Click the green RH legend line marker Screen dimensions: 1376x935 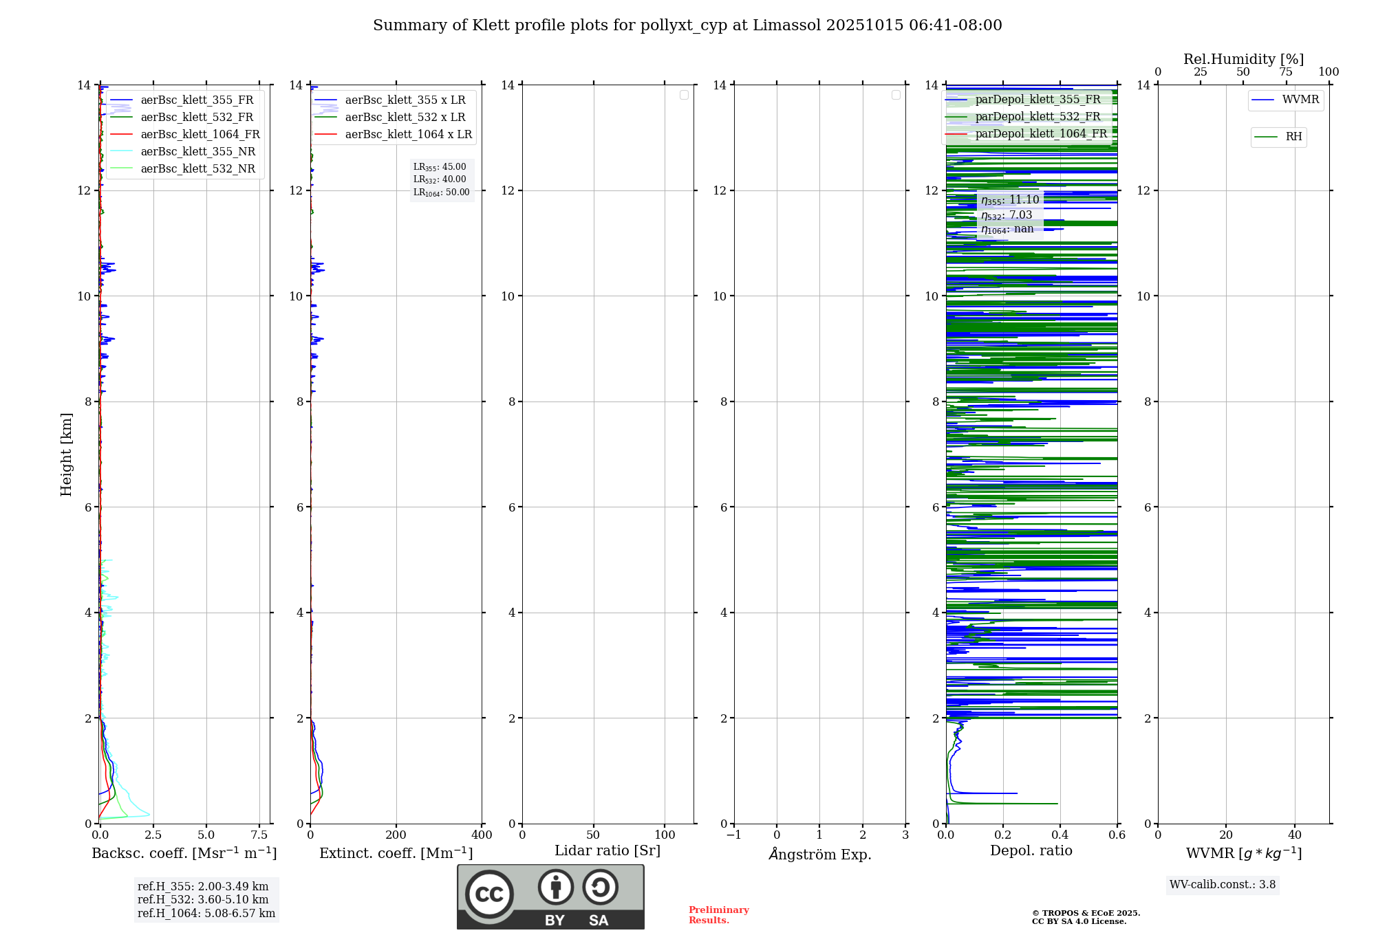pos(1266,137)
